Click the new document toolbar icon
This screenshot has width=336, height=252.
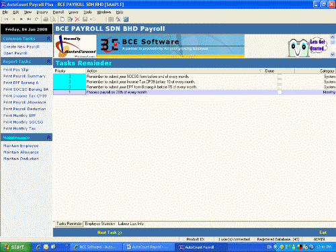pyautogui.click(x=62, y=19)
